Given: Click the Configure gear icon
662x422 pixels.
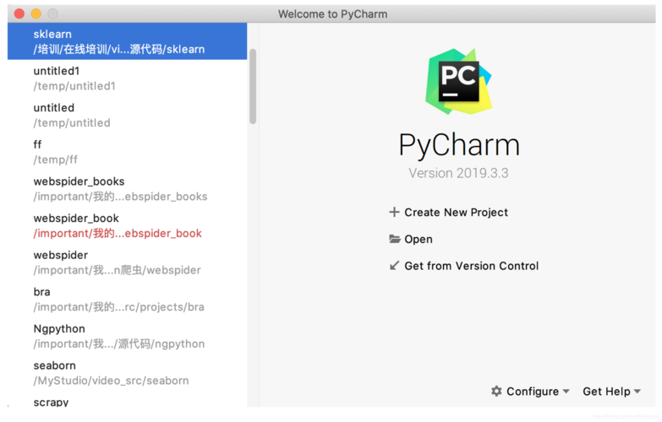Looking at the screenshot, I should [496, 392].
